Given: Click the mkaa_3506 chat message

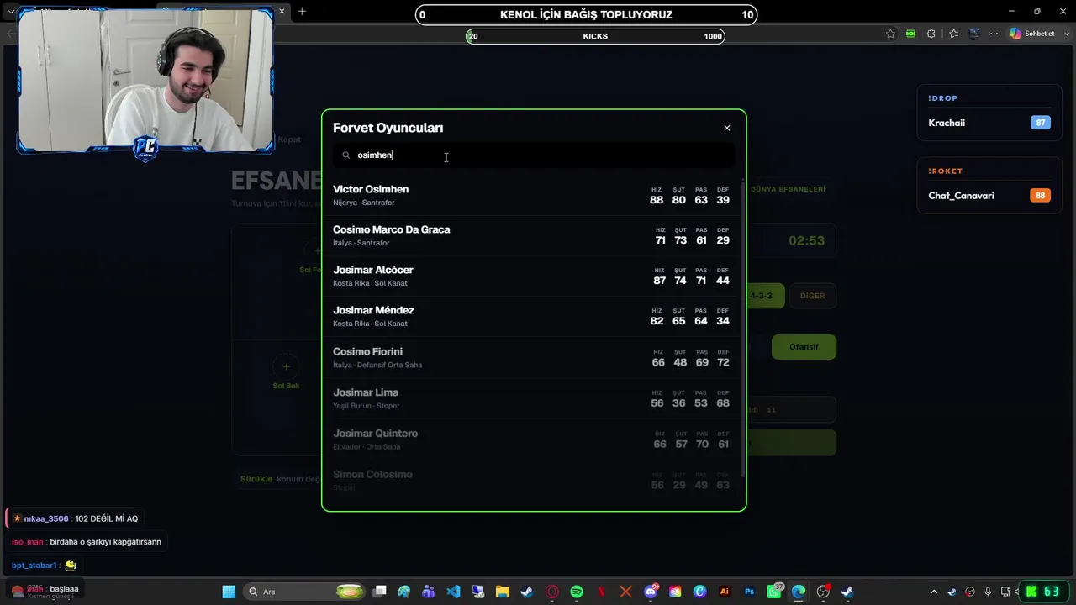Looking at the screenshot, I should click(x=75, y=518).
